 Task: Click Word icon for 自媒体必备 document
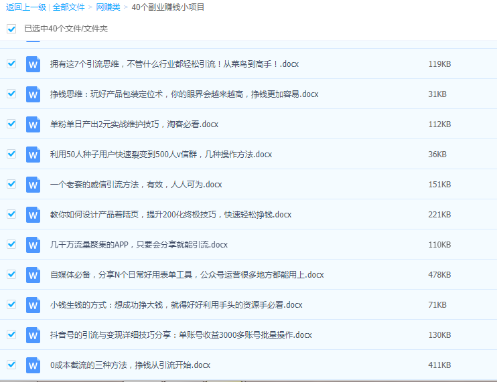33,275
